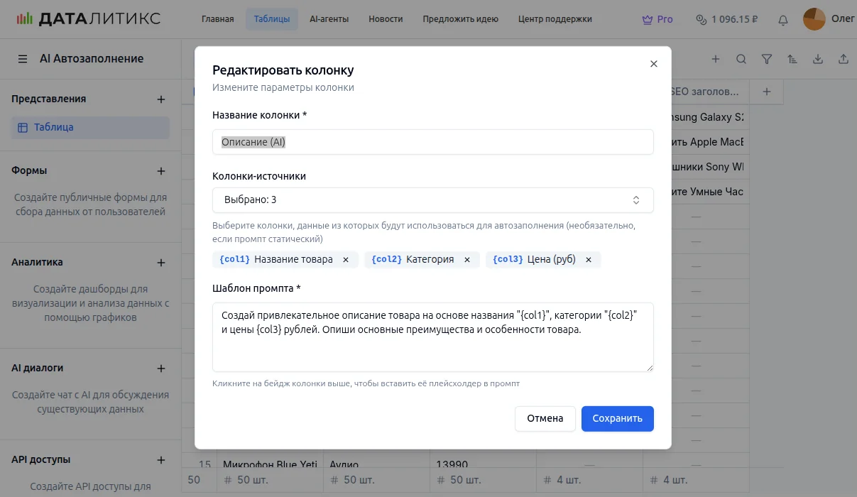
Task: Click the plus icon next to Формы
Action: coord(161,171)
